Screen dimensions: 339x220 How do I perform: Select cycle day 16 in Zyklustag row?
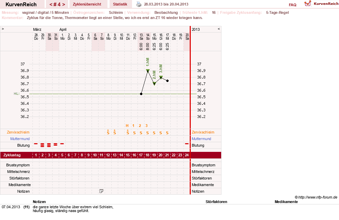(134, 155)
